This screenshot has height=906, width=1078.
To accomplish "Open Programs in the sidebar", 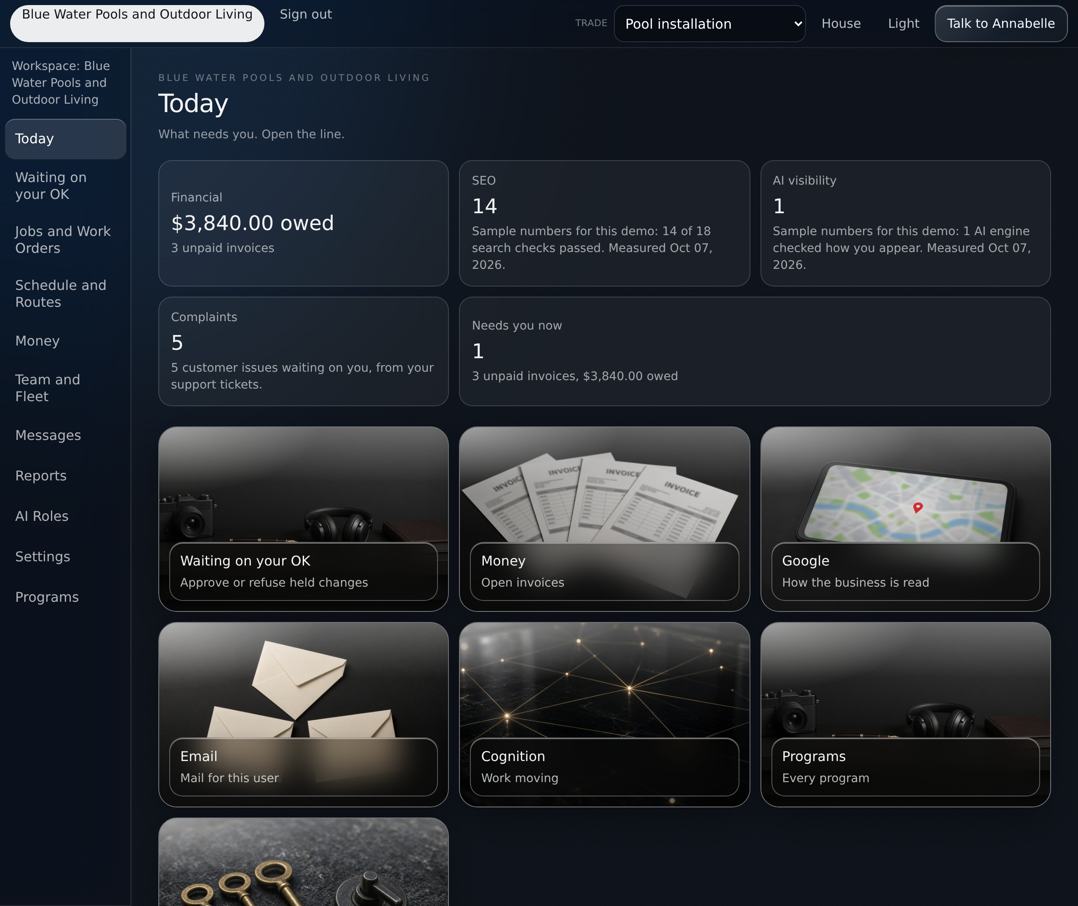I will pyautogui.click(x=66, y=597).
